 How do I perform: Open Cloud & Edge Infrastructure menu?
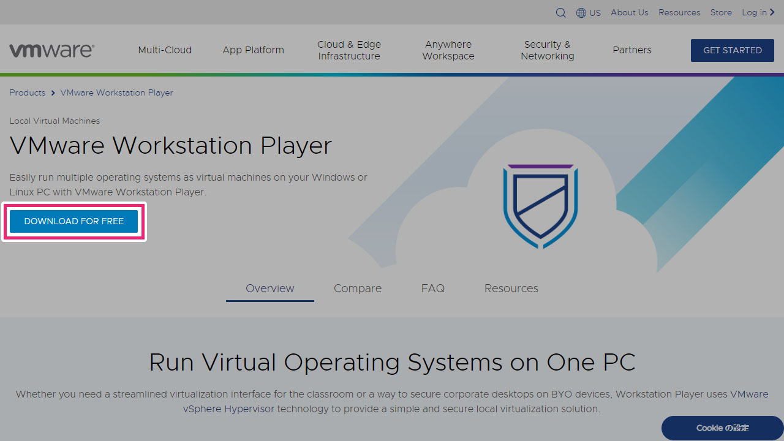point(349,50)
